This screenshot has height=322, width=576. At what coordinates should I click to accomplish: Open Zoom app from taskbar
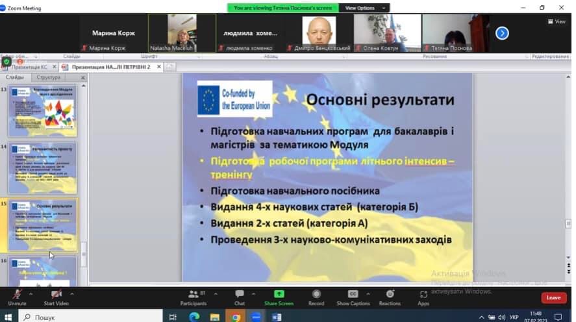[x=256, y=317]
